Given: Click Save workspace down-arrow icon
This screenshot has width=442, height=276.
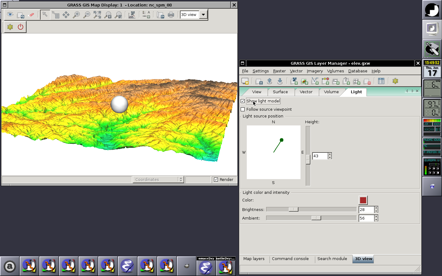Looking at the screenshot, I should coord(280,81).
